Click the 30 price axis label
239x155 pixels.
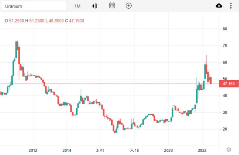tap(225, 113)
